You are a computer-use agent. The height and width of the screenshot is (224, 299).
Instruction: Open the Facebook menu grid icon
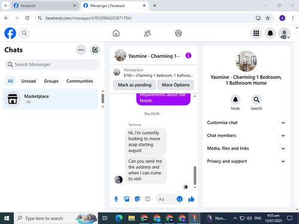tap(256, 33)
